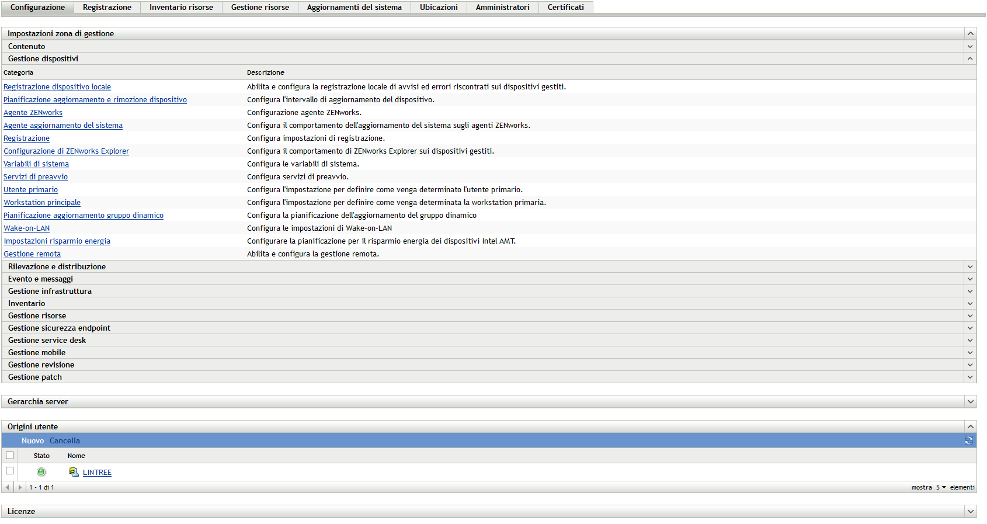Image resolution: width=987 pixels, height=524 pixels.
Task: Open the Agente ZENworks settings link
Action: (33, 113)
